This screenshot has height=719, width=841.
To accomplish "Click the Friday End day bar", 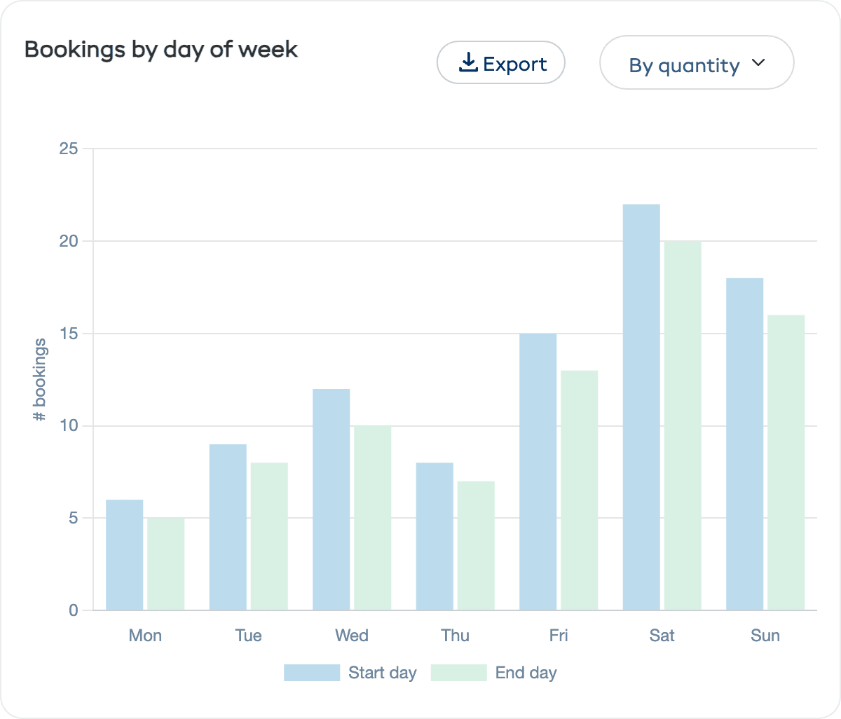I will [x=578, y=487].
